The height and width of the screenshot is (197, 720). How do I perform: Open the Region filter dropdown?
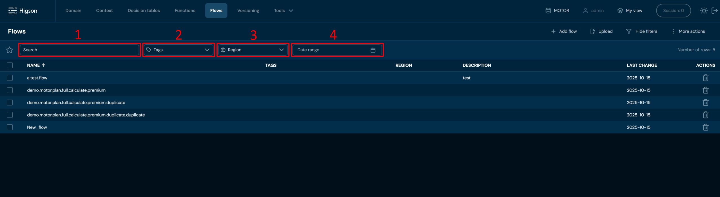pos(253,50)
